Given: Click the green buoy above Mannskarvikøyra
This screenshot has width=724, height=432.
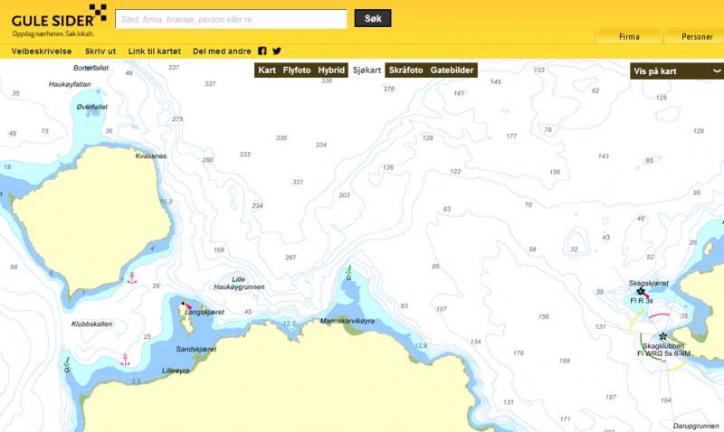Looking at the screenshot, I should 349,269.
